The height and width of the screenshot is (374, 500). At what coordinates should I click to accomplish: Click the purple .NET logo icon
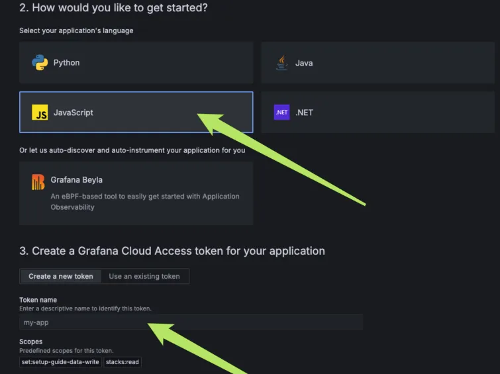pyautogui.click(x=281, y=113)
